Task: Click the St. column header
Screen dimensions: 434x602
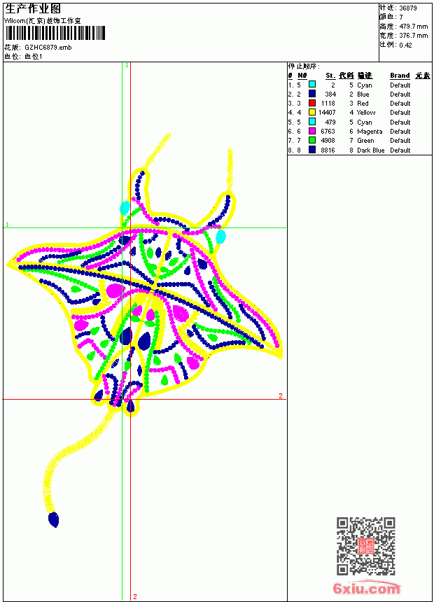Action: [330, 76]
